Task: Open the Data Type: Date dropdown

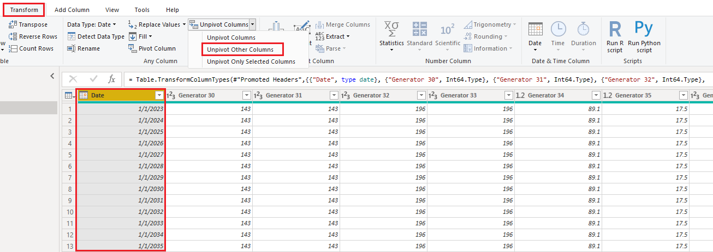Action: [92, 24]
